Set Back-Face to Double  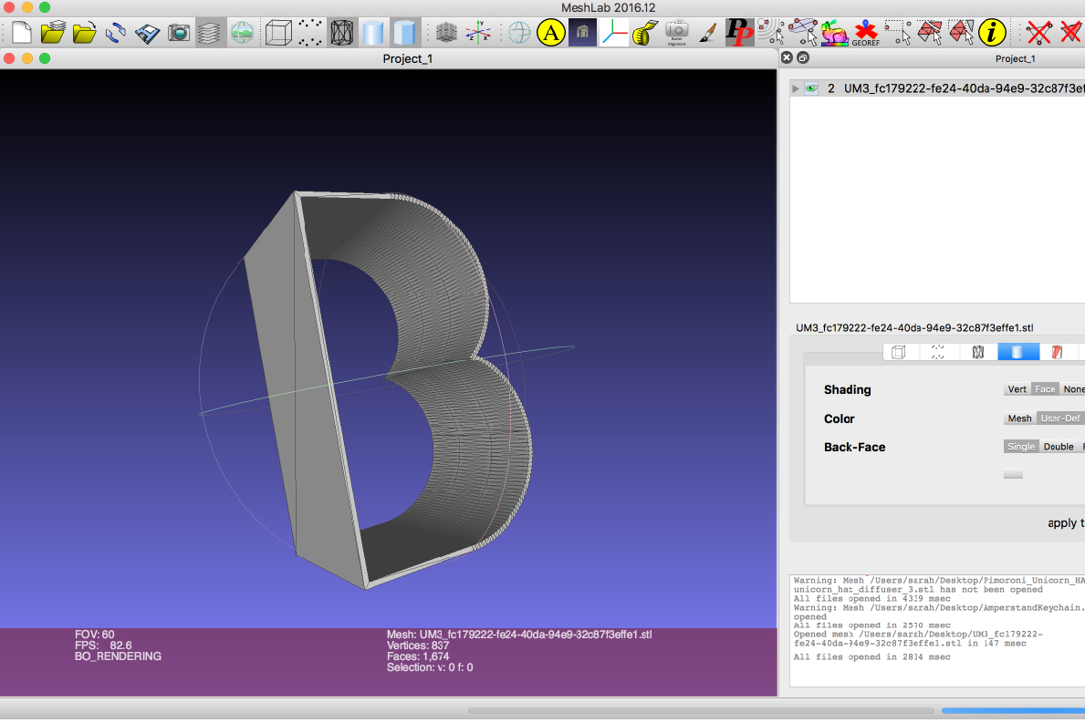coord(1059,447)
